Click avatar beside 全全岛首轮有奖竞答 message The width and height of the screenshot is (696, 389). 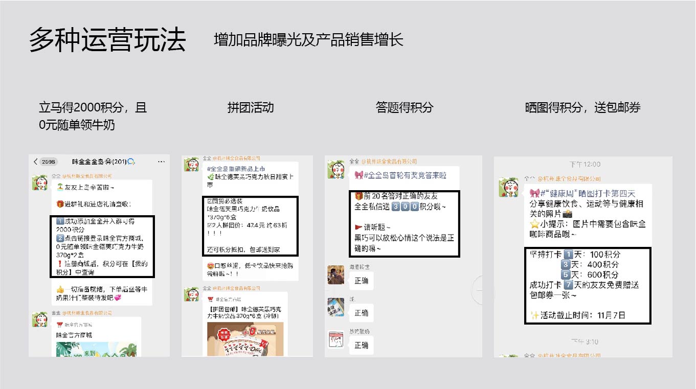(336, 169)
